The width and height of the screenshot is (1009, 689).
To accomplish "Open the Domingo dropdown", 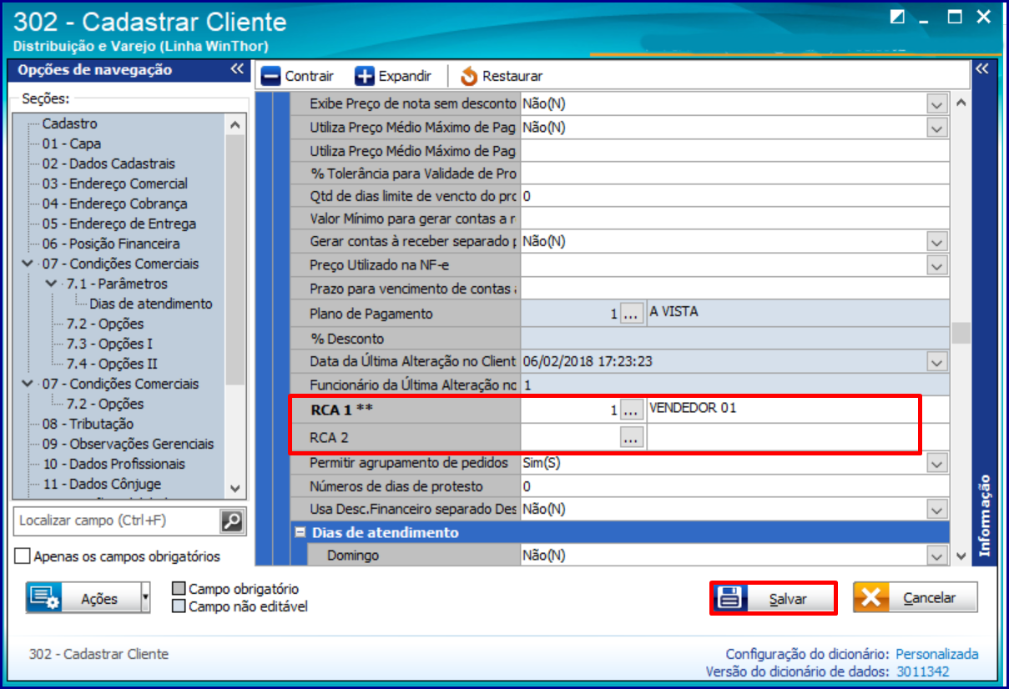I will click(x=938, y=556).
